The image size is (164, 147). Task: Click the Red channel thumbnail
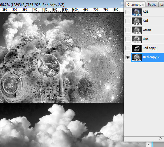tap(137, 21)
